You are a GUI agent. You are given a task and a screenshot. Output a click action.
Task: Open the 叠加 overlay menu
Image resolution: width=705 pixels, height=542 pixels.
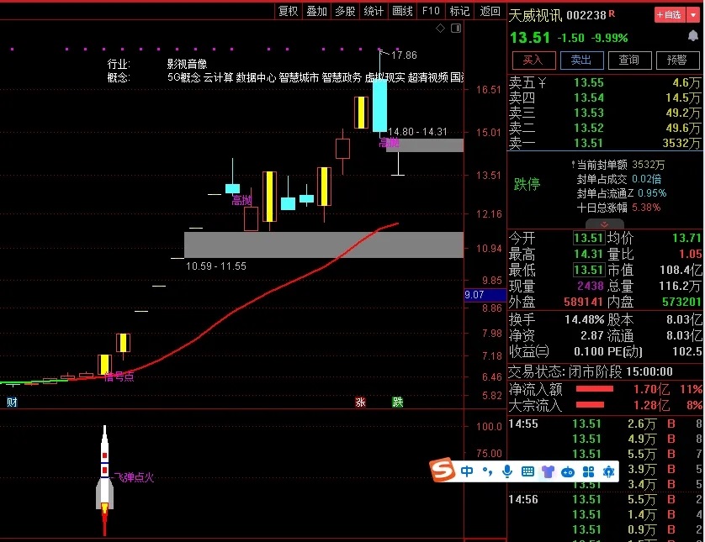pos(316,11)
